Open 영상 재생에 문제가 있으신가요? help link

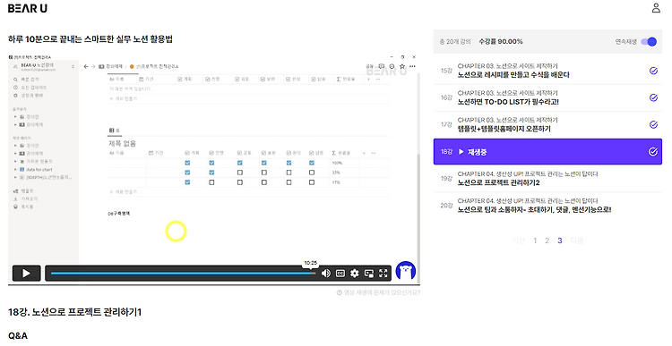378,292
